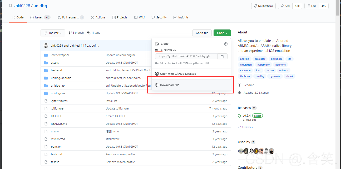The image size is (341, 169).
Task: Select the GitHub CLI clone option
Action: (170, 49)
